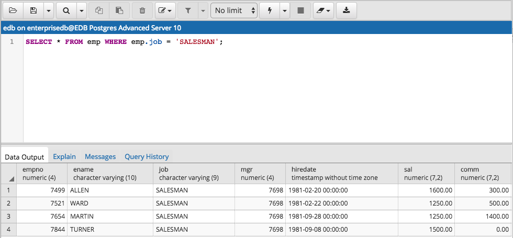Select row 2 header in results grid
513x238 pixels.
click(x=9, y=203)
